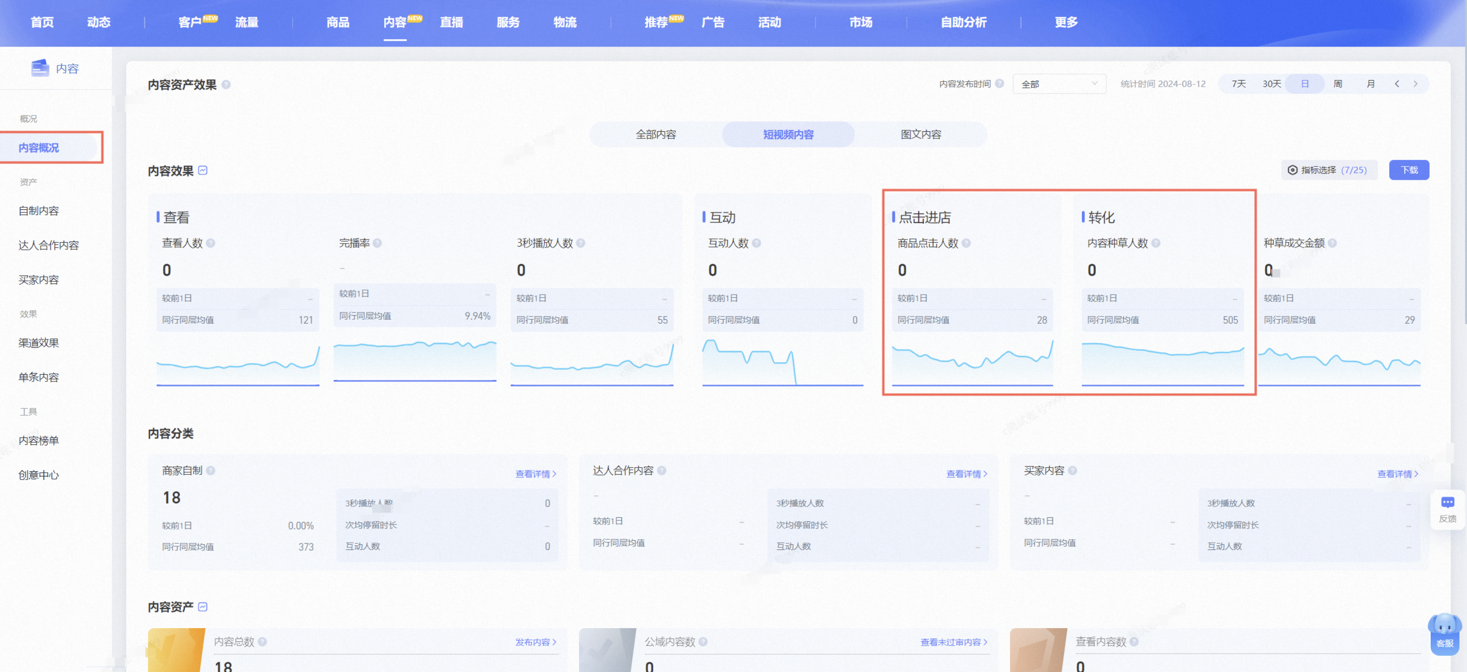
Task: Click the help icon next to 完播率
Action: 377,243
